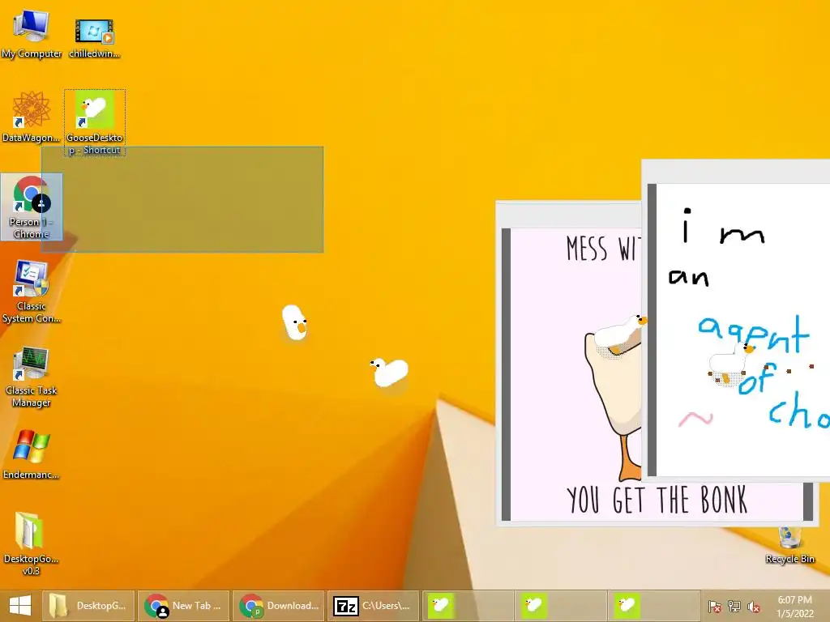The image size is (830, 622).
Task: Select the Classic Task Manager shortcut
Action: click(32, 377)
